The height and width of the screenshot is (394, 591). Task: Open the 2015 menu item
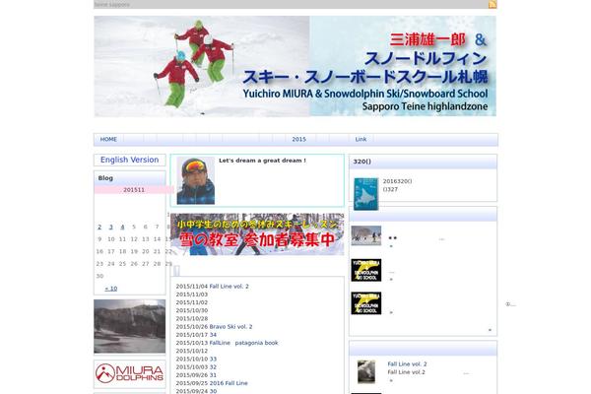coord(298,139)
